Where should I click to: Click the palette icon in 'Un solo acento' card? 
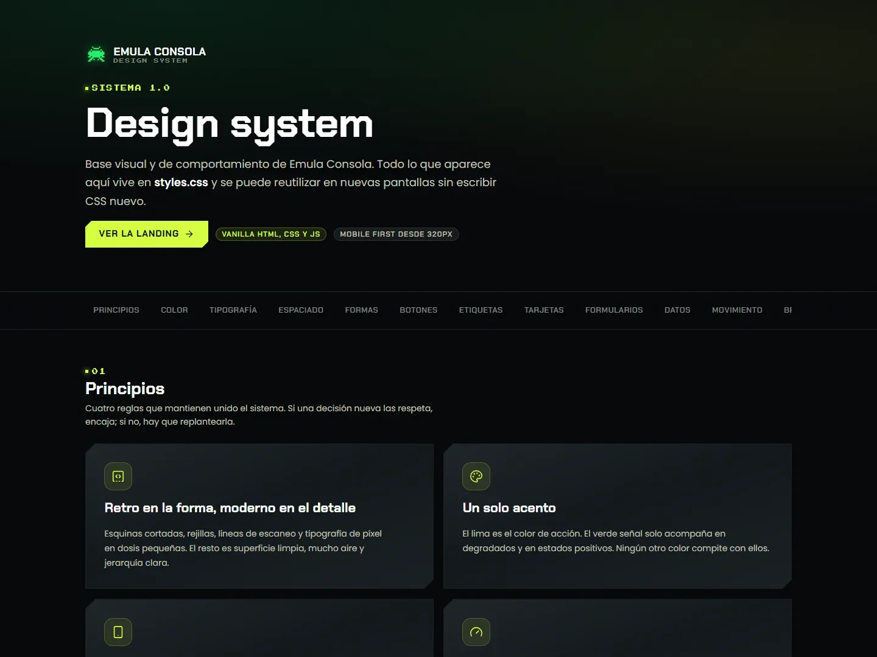476,476
